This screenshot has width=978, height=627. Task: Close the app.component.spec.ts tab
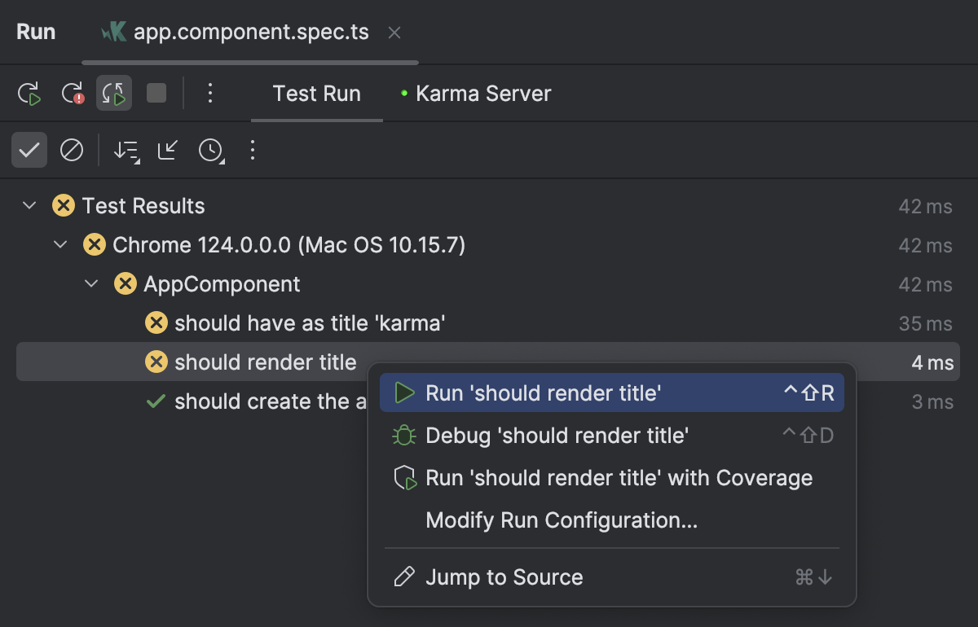coord(394,33)
